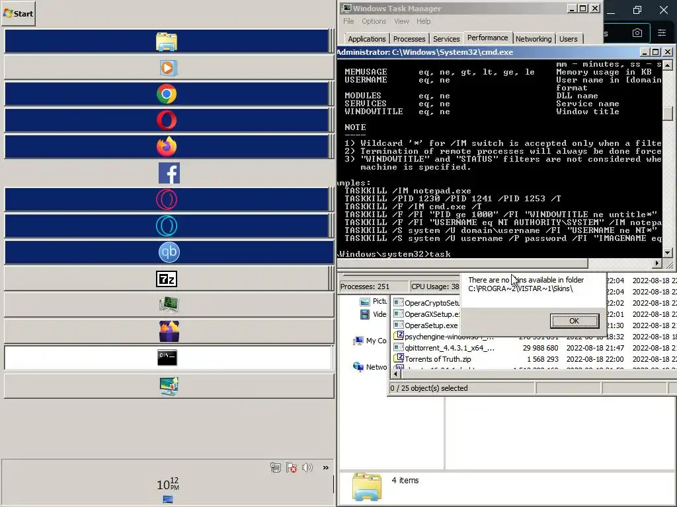Select the active cmd.exe taskbar button
The height and width of the screenshot is (507, 677).
tap(169, 357)
